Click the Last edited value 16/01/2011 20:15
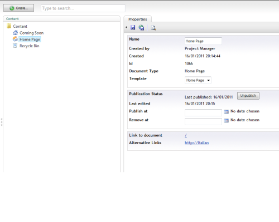The height and width of the screenshot is (222, 279). (x=200, y=103)
